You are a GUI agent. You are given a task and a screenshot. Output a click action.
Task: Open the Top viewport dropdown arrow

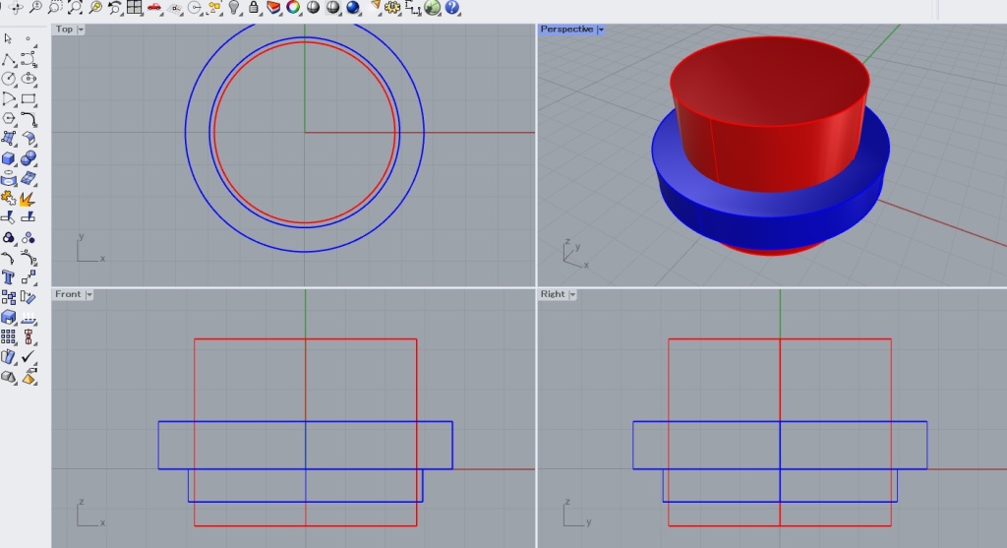(x=81, y=30)
